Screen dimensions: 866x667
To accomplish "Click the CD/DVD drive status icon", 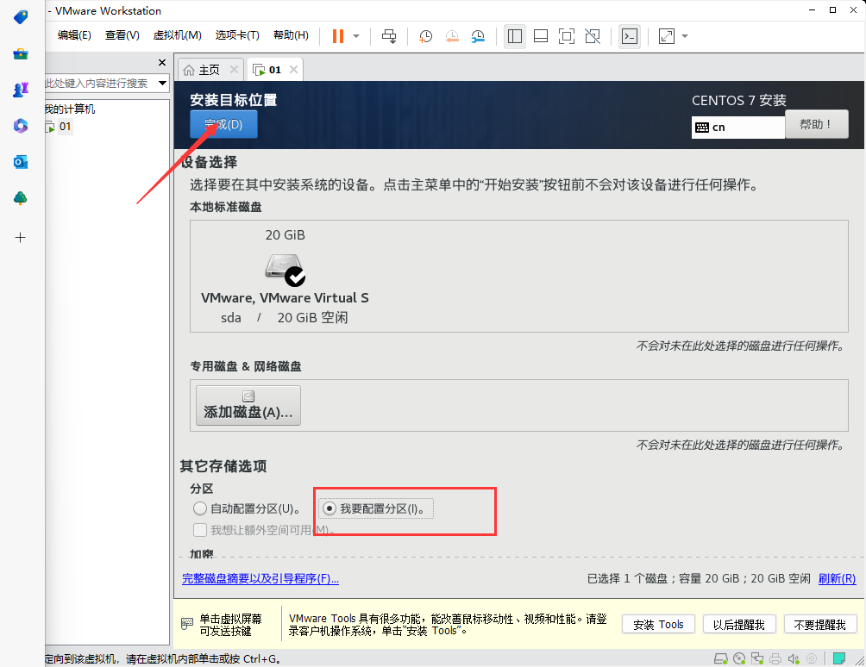I will (x=739, y=658).
